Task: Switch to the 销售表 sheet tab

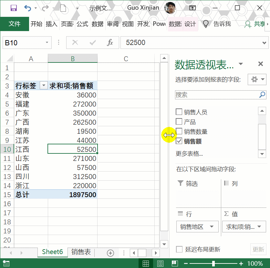Action: point(81,252)
